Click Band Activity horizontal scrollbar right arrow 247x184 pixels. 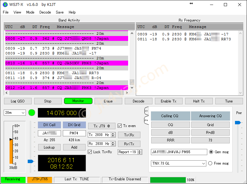(127, 93)
